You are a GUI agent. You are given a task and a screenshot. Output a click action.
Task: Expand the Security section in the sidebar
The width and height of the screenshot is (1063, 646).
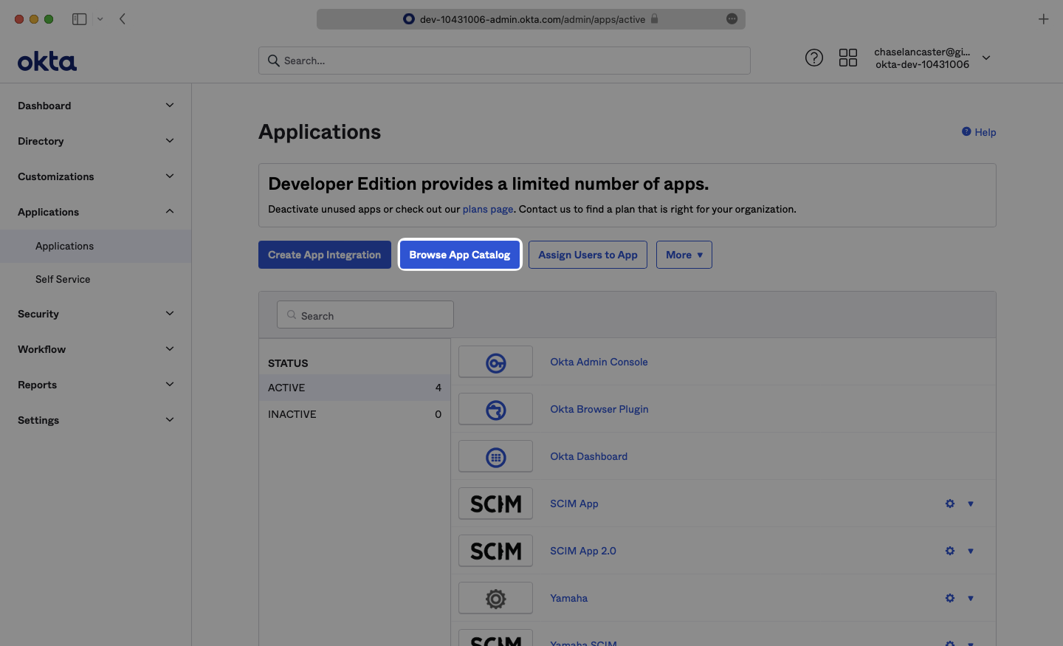coord(94,314)
